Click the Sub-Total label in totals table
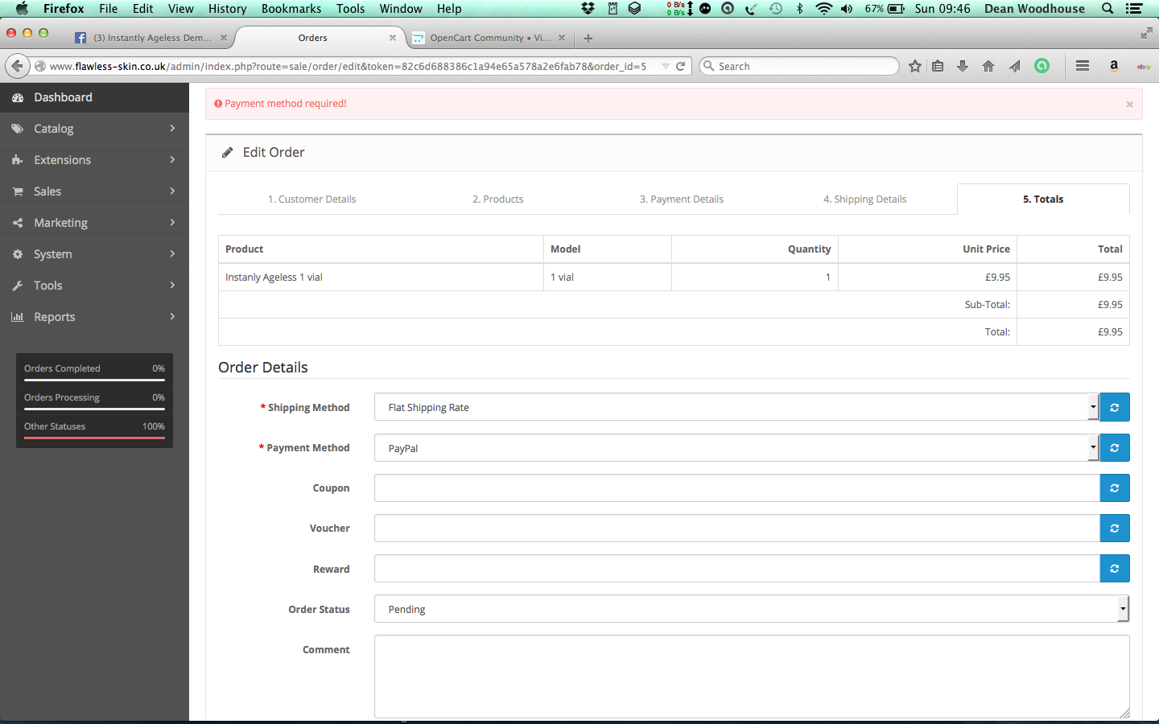Image resolution: width=1159 pixels, height=724 pixels. click(987, 304)
